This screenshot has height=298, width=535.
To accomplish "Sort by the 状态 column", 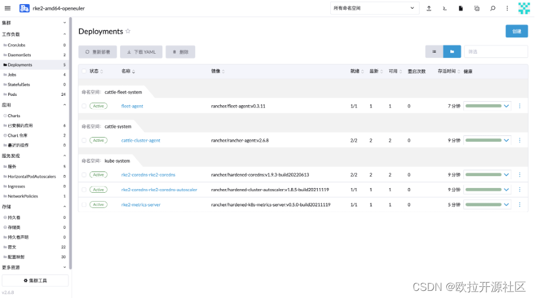I will click(x=96, y=72).
